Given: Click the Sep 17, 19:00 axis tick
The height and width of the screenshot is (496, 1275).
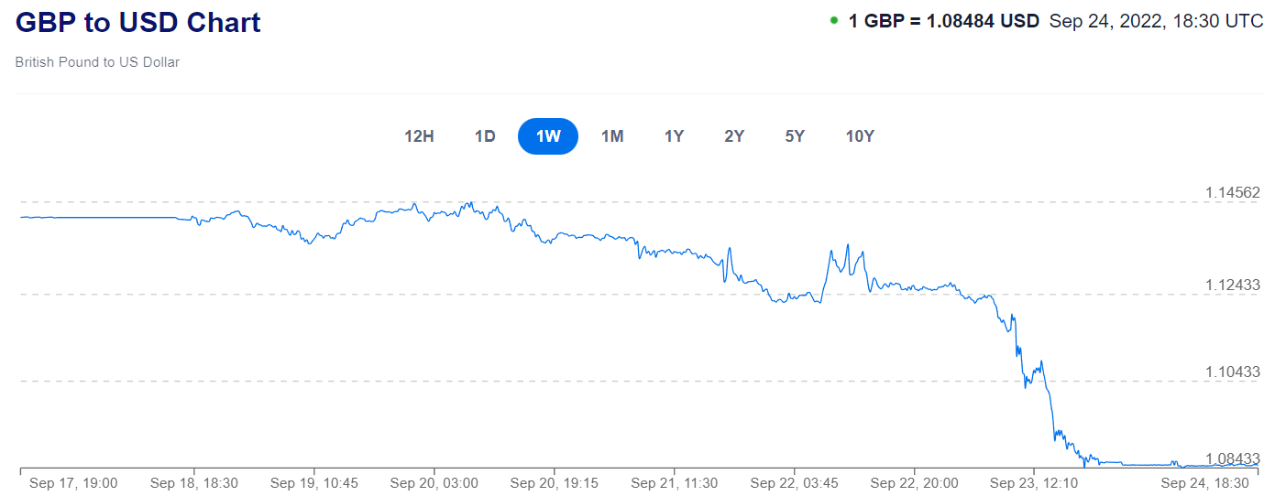Looking at the screenshot, I should coord(73,482).
